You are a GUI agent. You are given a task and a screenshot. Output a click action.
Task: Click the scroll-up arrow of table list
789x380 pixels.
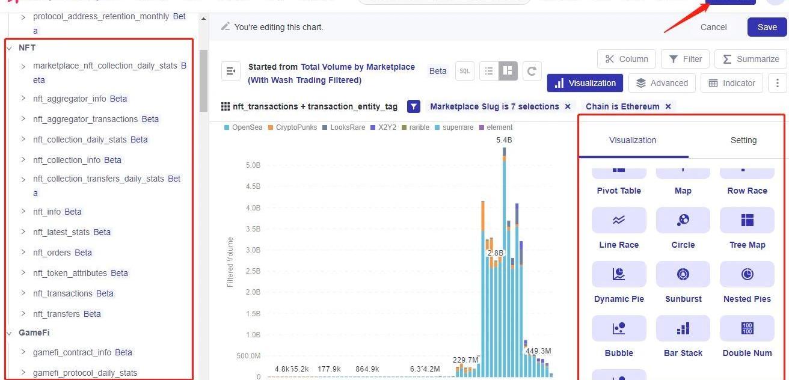(203, 19)
